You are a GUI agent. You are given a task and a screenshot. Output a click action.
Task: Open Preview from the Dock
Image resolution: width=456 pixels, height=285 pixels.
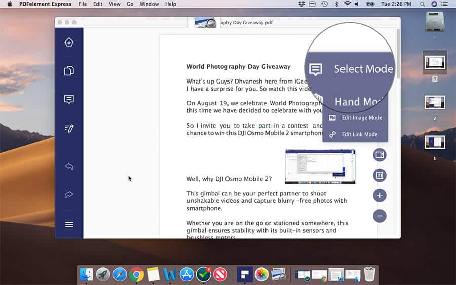coord(278,274)
